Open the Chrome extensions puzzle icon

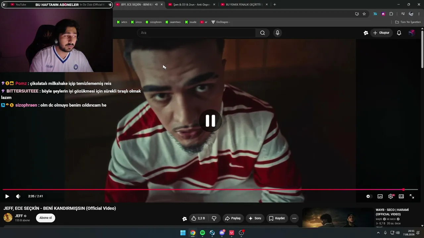click(391, 14)
